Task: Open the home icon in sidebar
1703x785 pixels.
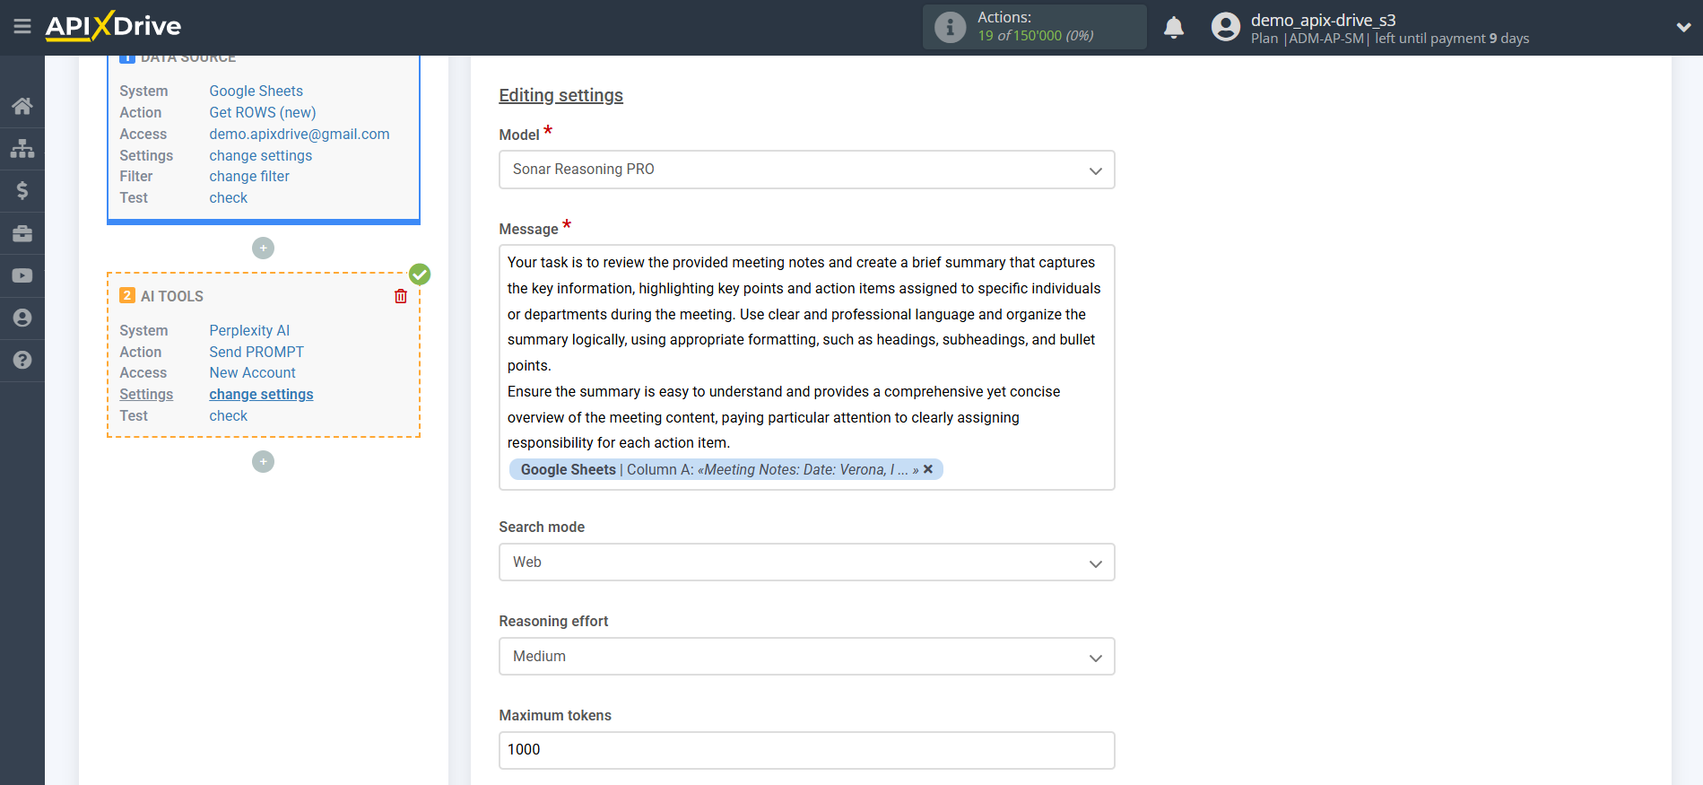Action: [22, 106]
